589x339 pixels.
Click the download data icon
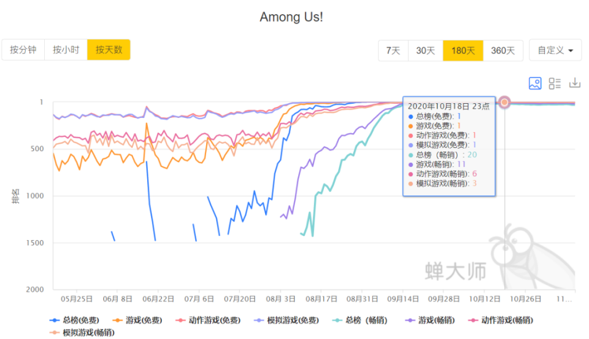coord(575,83)
